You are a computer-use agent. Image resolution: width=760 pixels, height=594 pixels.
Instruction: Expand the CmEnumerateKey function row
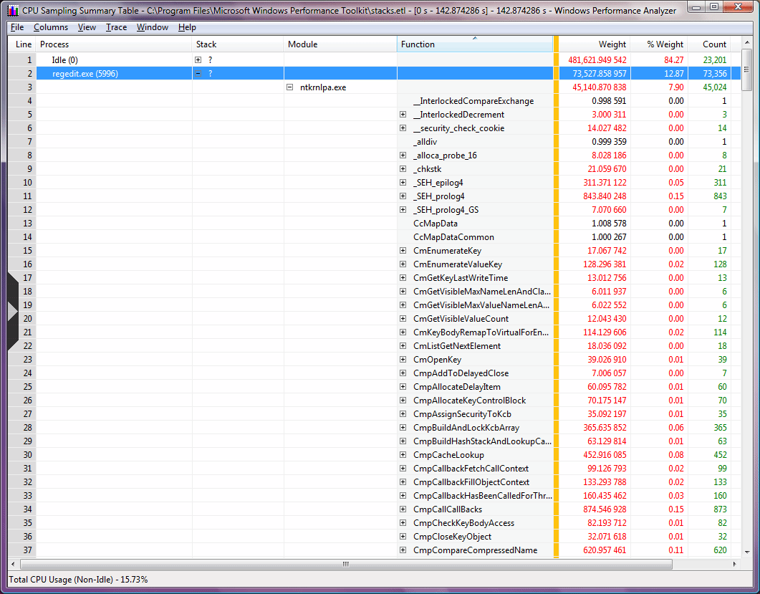pyautogui.click(x=403, y=251)
